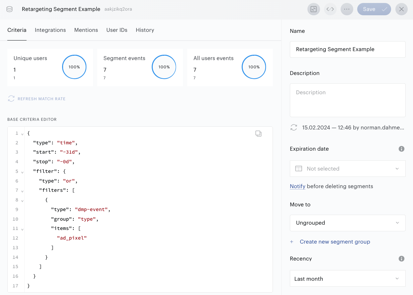Open the Expiration date Not selected dropdown
Image resolution: width=413 pixels, height=295 pixels.
coord(348,169)
